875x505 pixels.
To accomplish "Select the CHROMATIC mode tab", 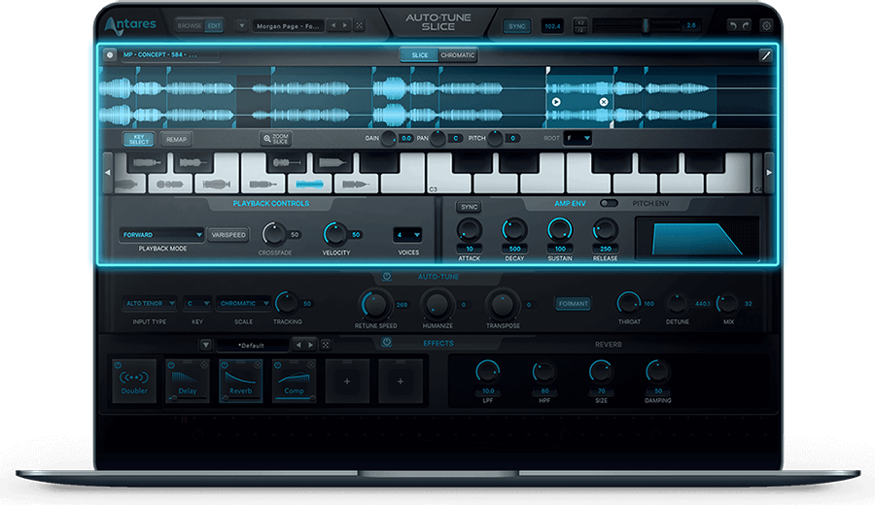I will click(458, 55).
